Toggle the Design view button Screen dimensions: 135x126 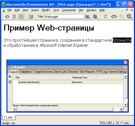point(21,17)
